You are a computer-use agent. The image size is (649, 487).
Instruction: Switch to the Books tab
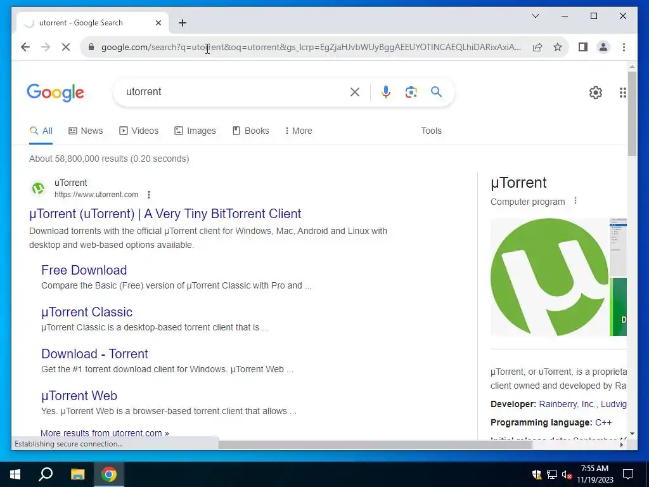click(251, 131)
